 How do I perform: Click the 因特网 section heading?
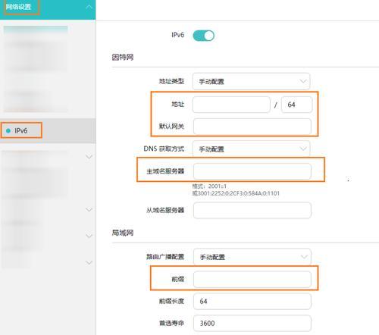[x=123, y=57]
